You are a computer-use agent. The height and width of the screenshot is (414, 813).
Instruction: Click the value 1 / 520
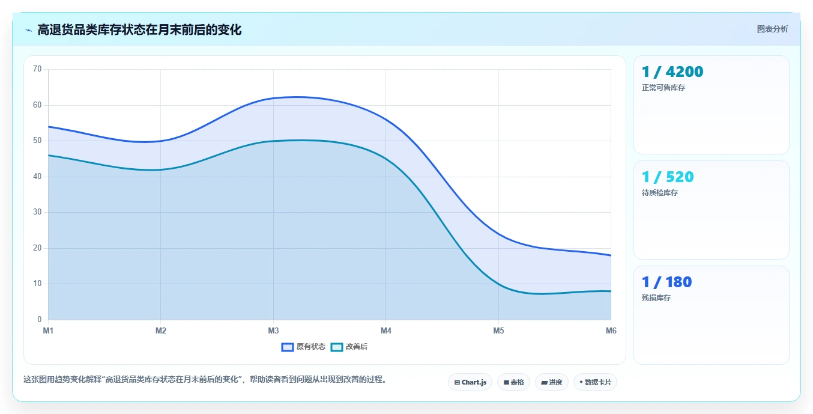(667, 177)
